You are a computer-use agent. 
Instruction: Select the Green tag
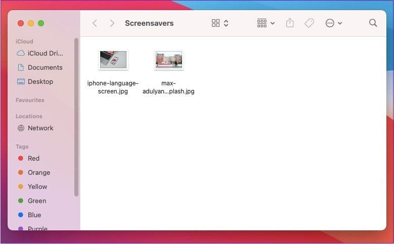[32, 201]
